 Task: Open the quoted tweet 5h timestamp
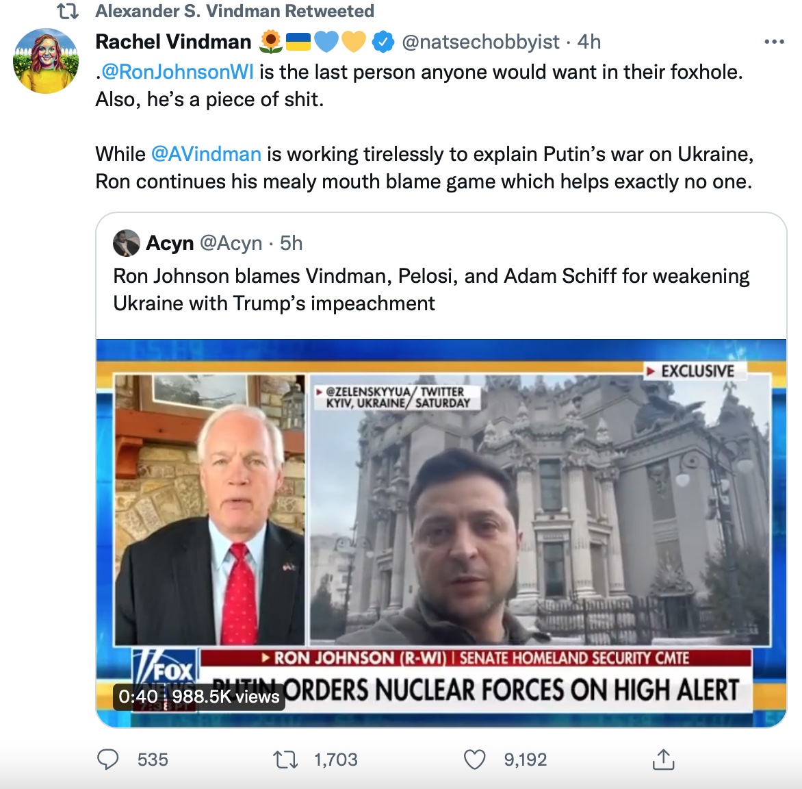point(291,242)
